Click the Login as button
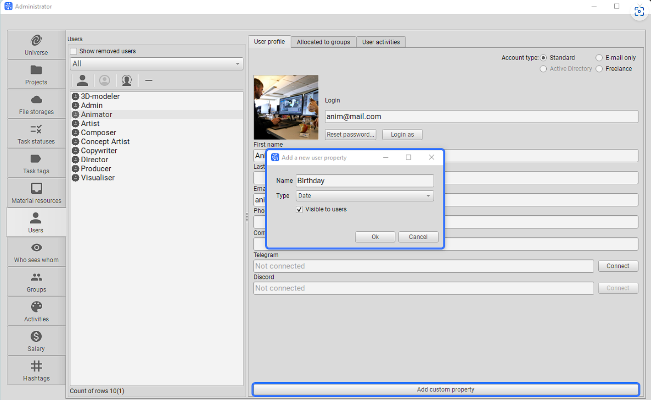Viewport: 651px width, 400px height. point(402,135)
